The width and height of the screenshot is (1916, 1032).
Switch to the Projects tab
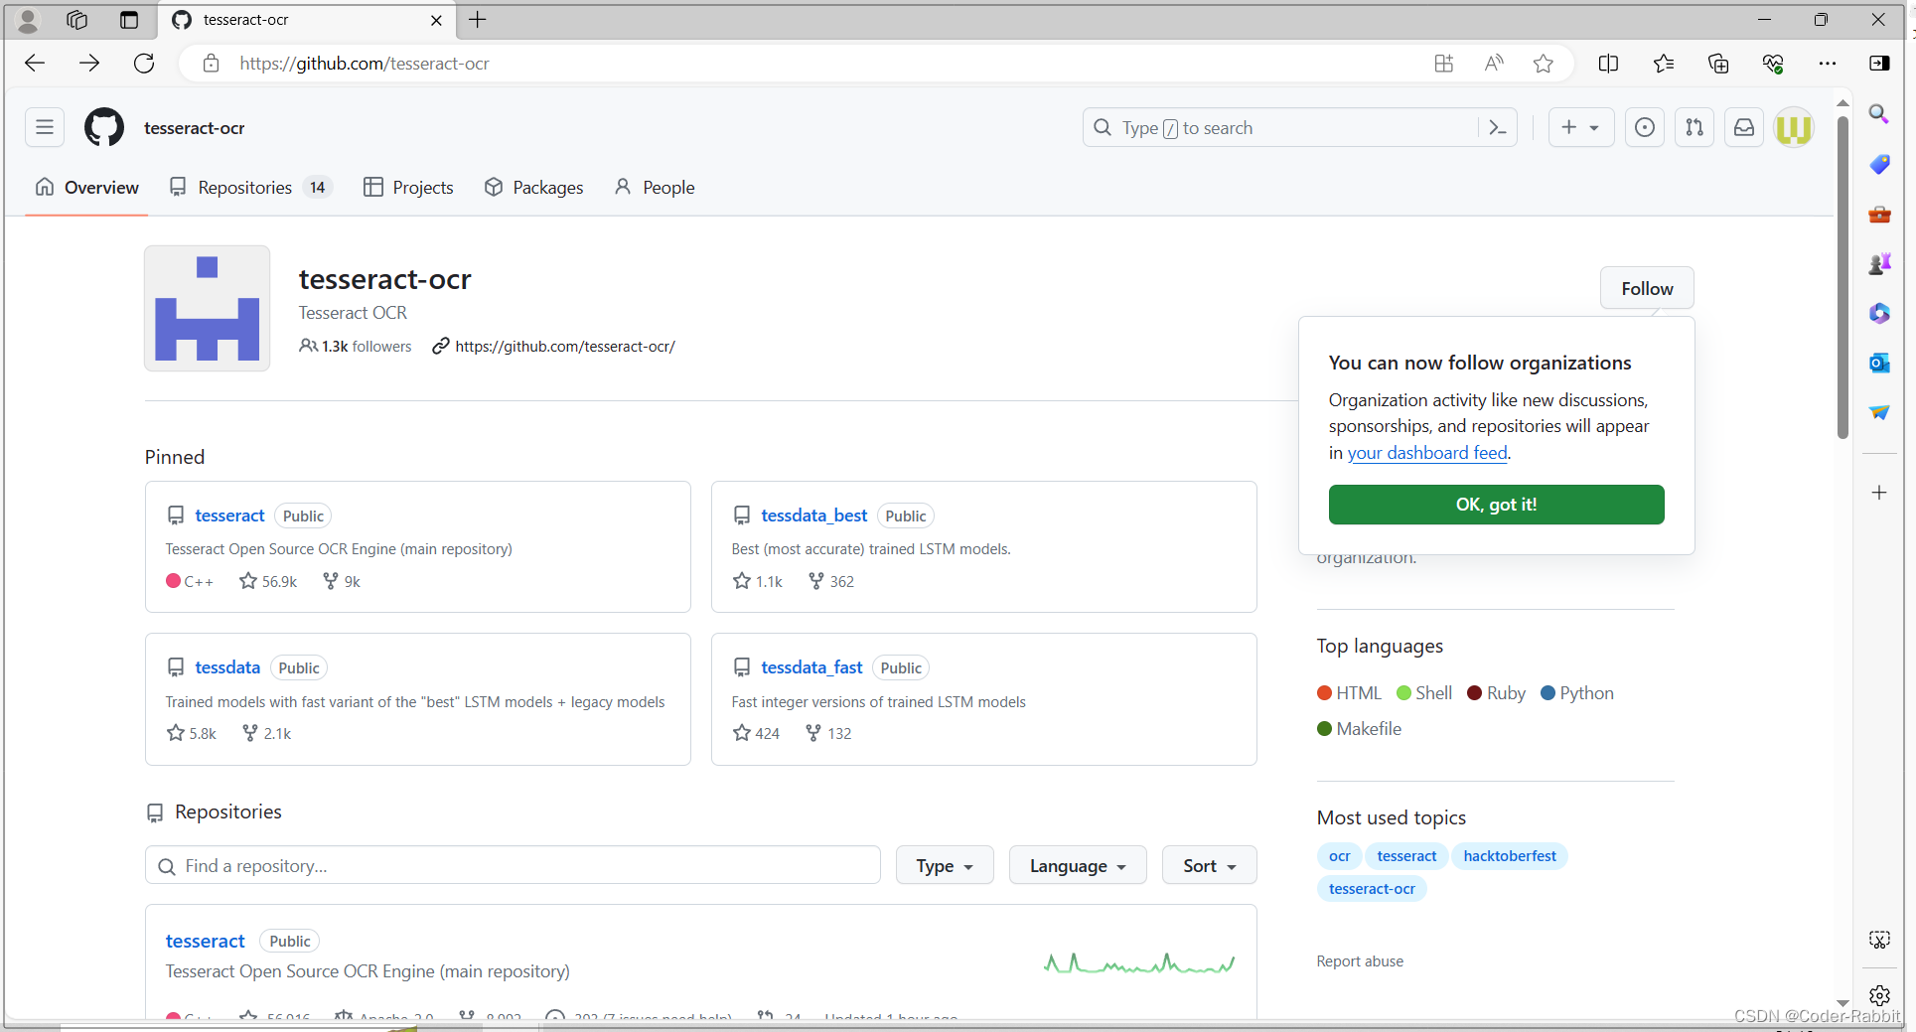[408, 187]
